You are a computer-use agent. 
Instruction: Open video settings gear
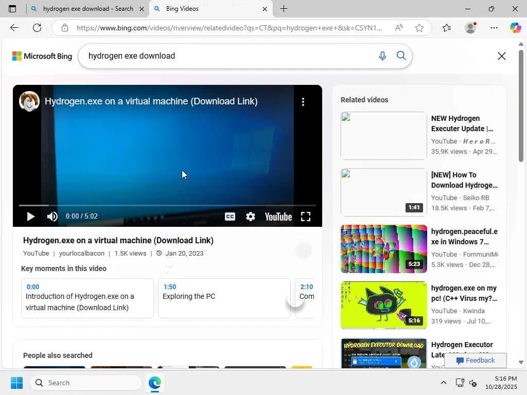pyautogui.click(x=251, y=217)
